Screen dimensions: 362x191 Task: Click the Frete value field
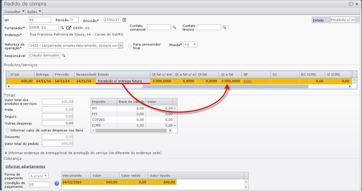pos(57,109)
